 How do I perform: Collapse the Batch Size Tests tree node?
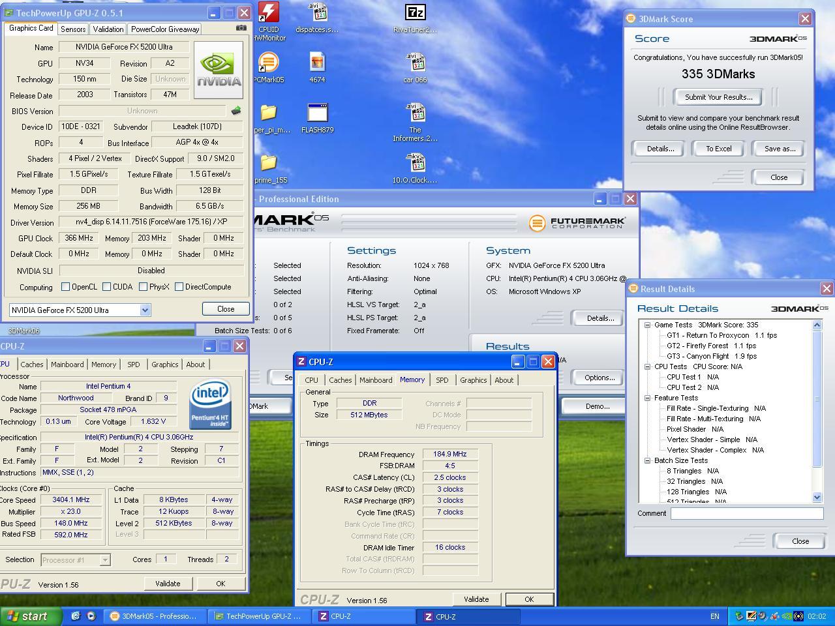pos(647,460)
